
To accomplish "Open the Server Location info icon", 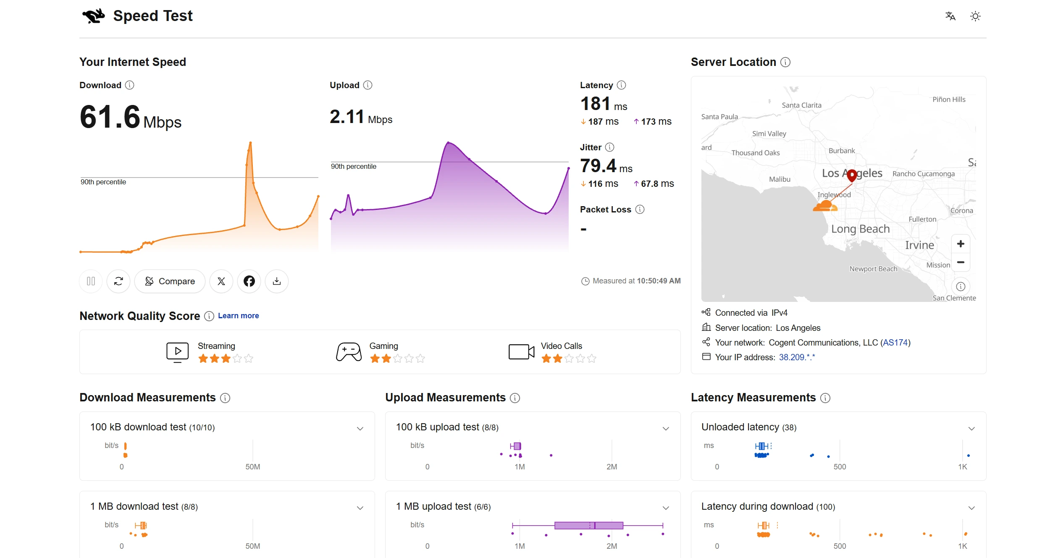I will point(785,62).
